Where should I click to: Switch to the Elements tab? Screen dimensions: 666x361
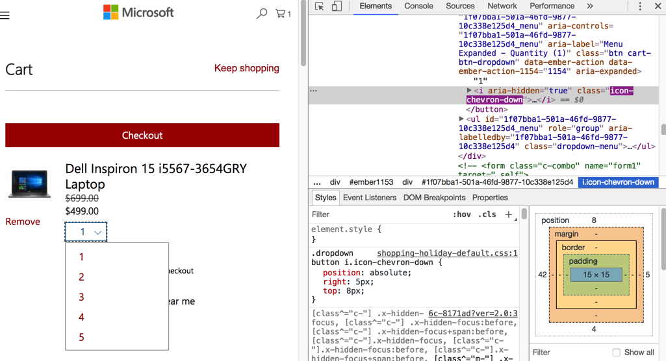tap(376, 6)
